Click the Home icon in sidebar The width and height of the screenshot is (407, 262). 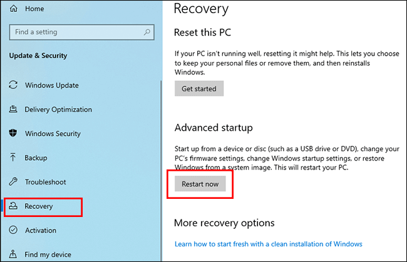click(x=13, y=8)
